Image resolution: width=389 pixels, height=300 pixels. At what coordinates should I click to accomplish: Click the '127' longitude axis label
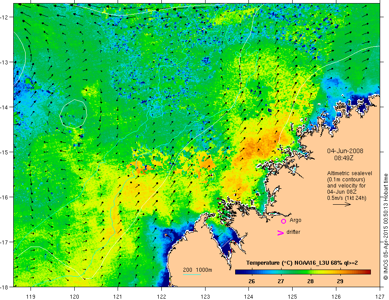click(x=380, y=296)
